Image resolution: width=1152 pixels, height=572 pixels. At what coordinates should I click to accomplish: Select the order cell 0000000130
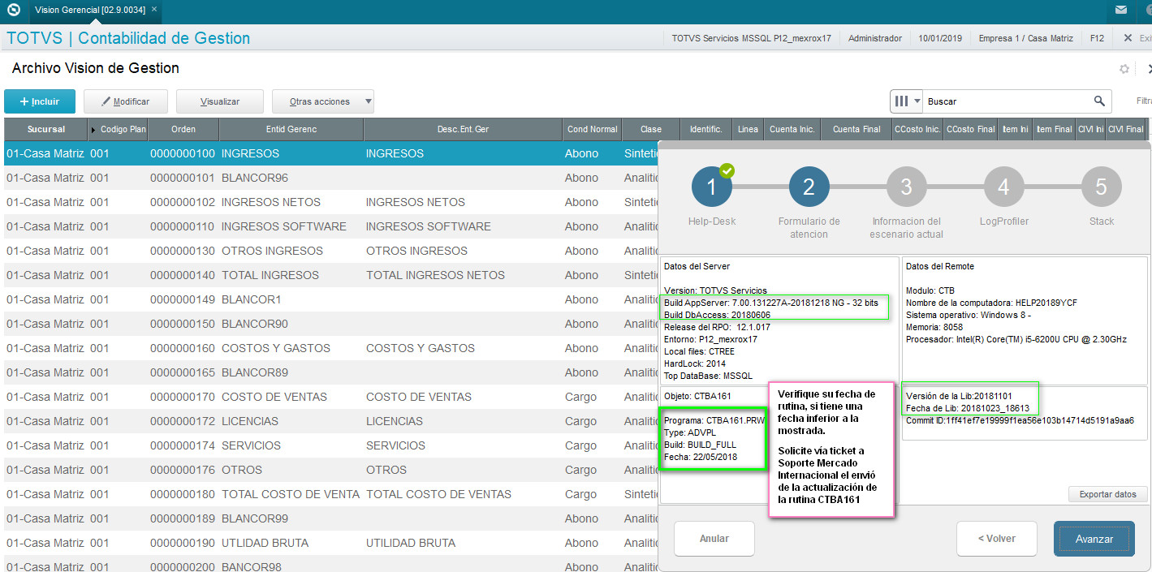[x=183, y=251]
